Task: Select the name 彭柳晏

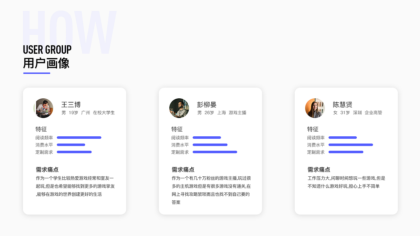Action: click(207, 105)
